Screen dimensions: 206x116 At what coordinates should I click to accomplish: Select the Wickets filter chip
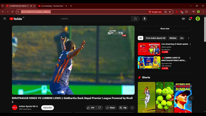click(173, 38)
